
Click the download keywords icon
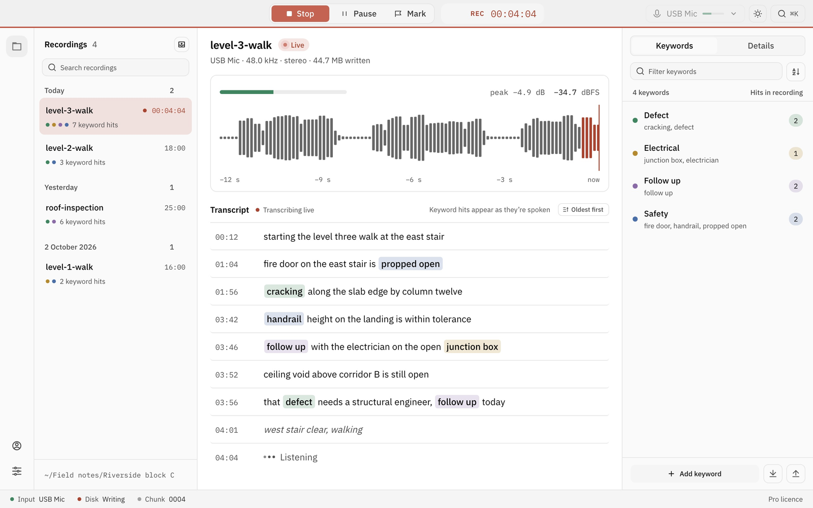click(773, 473)
